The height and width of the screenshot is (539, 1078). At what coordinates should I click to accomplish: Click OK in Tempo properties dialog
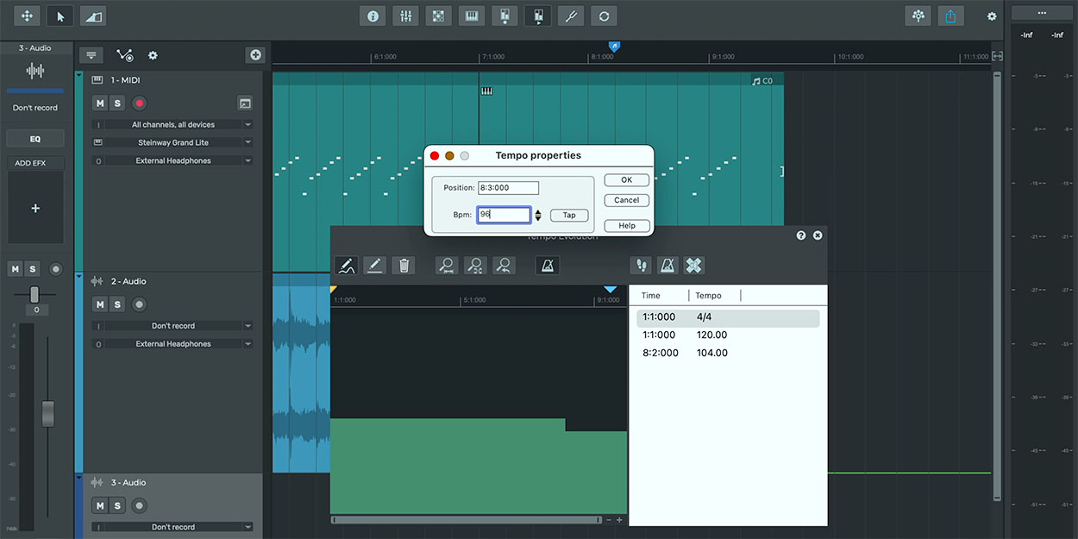(626, 180)
